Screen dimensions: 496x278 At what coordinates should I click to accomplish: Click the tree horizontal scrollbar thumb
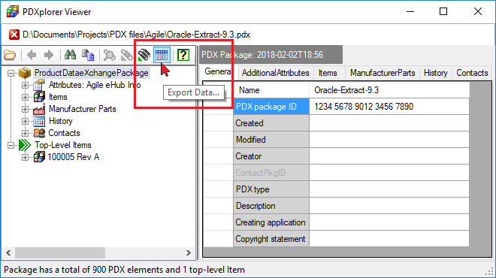point(60,252)
